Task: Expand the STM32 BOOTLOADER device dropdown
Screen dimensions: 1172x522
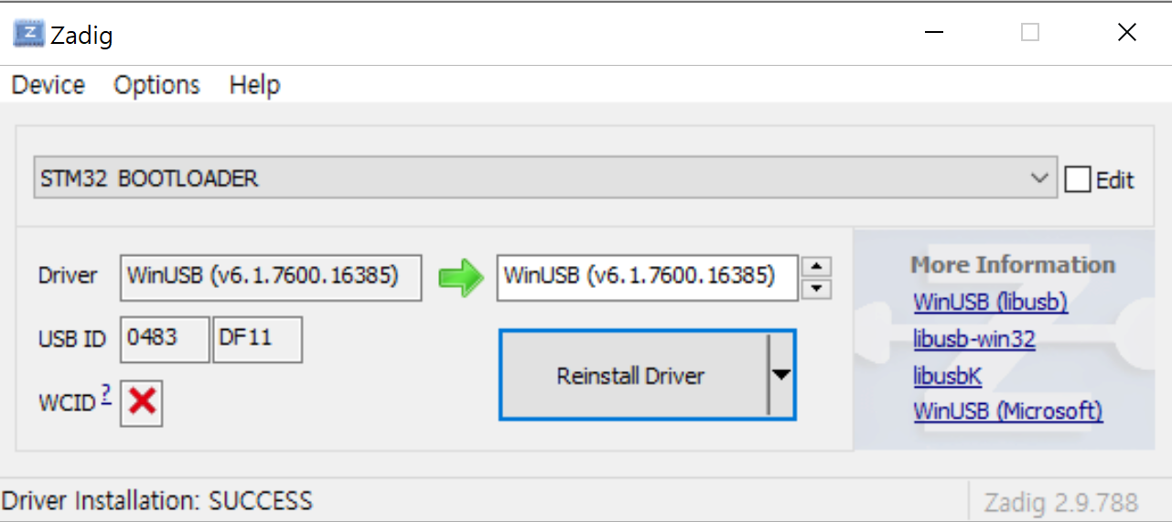Action: click(1039, 178)
